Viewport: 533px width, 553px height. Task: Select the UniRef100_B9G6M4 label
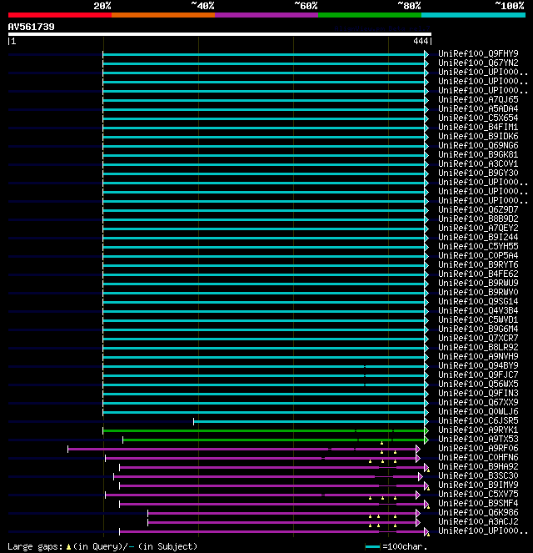(478, 329)
